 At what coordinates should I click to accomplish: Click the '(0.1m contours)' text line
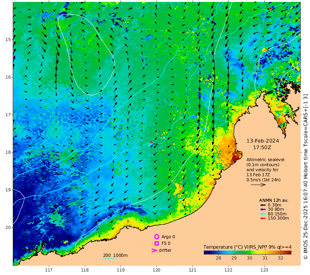263,165
